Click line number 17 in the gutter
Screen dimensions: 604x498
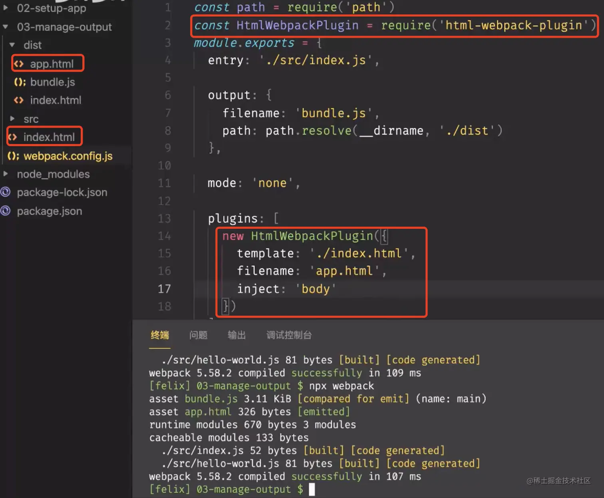point(164,289)
